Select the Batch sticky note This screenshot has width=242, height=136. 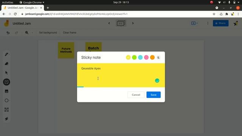click(x=93, y=47)
